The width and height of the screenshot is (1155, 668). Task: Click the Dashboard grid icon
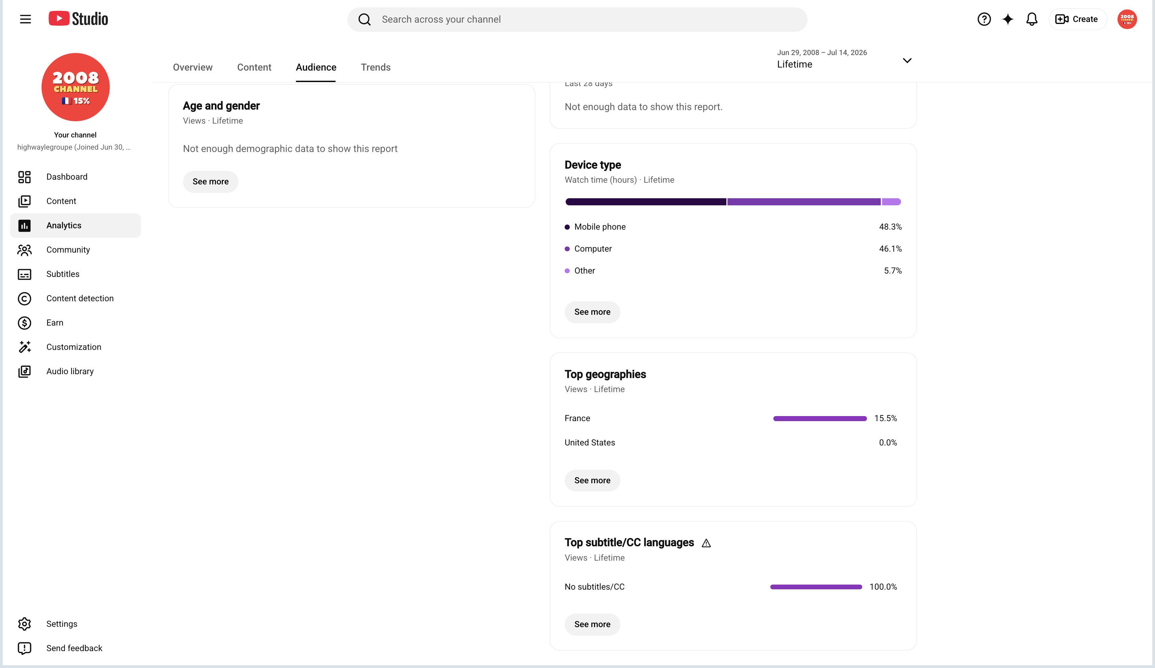point(24,177)
